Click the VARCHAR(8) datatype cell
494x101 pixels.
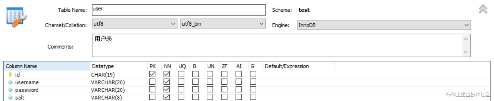point(119,97)
